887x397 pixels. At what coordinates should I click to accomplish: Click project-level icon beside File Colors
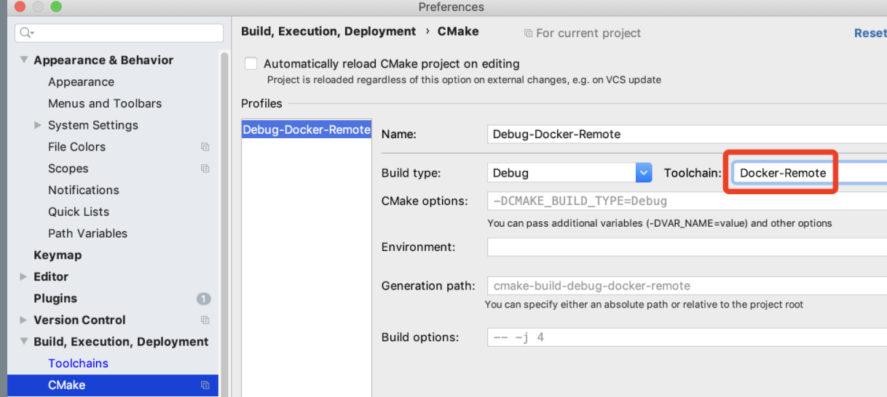point(205,147)
